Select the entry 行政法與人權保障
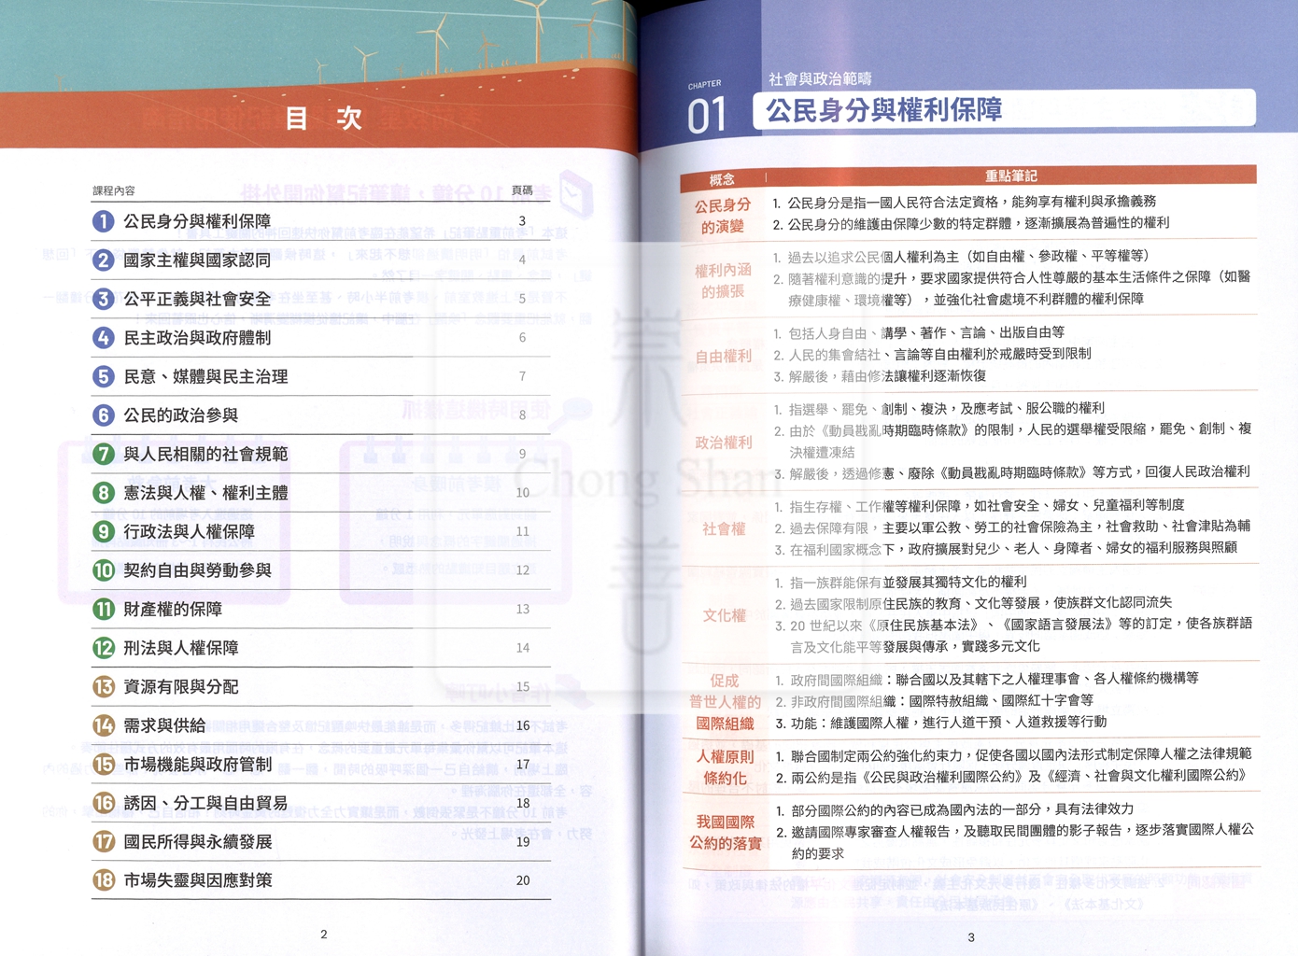This screenshot has height=956, width=1298. tap(190, 531)
